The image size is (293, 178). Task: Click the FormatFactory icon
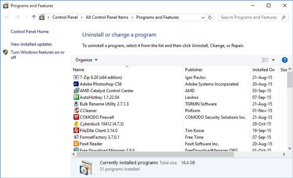76,137
